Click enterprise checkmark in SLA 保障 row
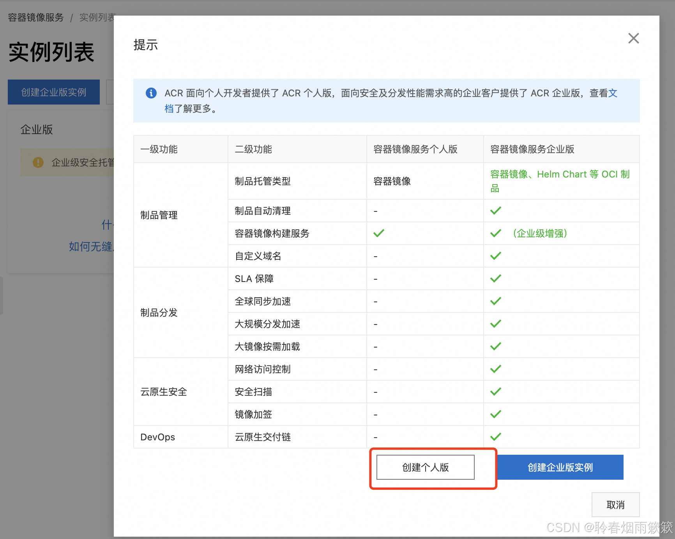This screenshot has height=539, width=675. point(496,278)
